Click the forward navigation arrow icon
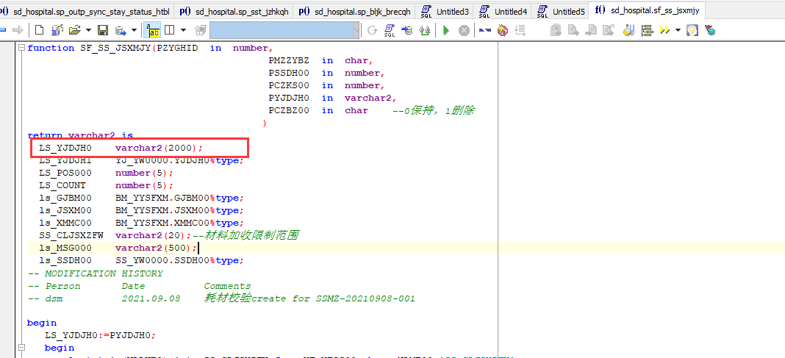 [18, 31]
